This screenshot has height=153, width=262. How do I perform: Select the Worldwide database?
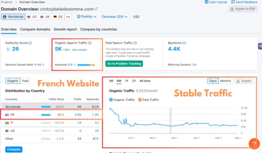pos(13,17)
